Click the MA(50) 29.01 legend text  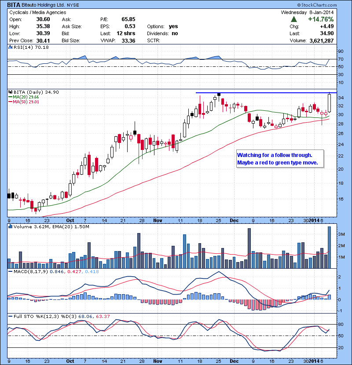point(26,102)
